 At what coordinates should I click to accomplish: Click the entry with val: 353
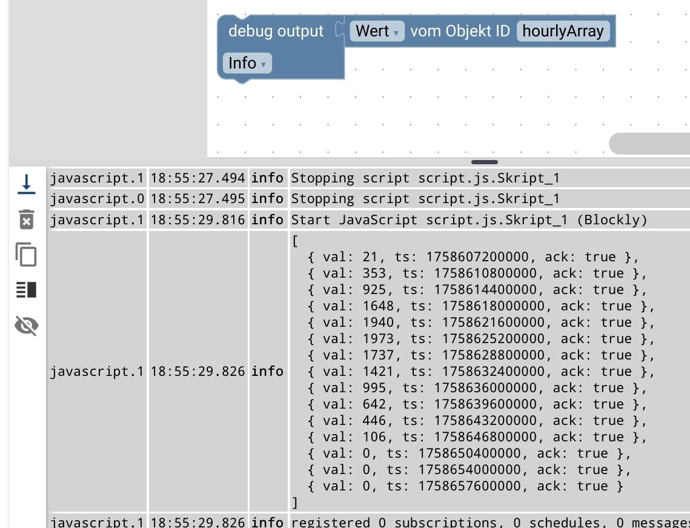pyautogui.click(x=477, y=273)
